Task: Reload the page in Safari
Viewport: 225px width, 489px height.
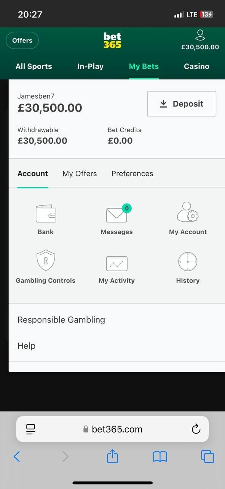Action: pyautogui.click(x=196, y=429)
